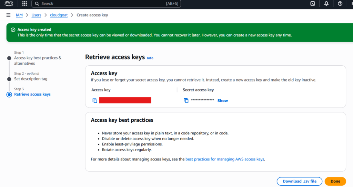Viewport: 353px width, 187px height.
Task: Click the masked secret key asterisks
Action: pos(202,100)
